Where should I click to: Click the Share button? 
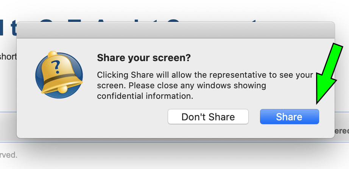(x=289, y=117)
